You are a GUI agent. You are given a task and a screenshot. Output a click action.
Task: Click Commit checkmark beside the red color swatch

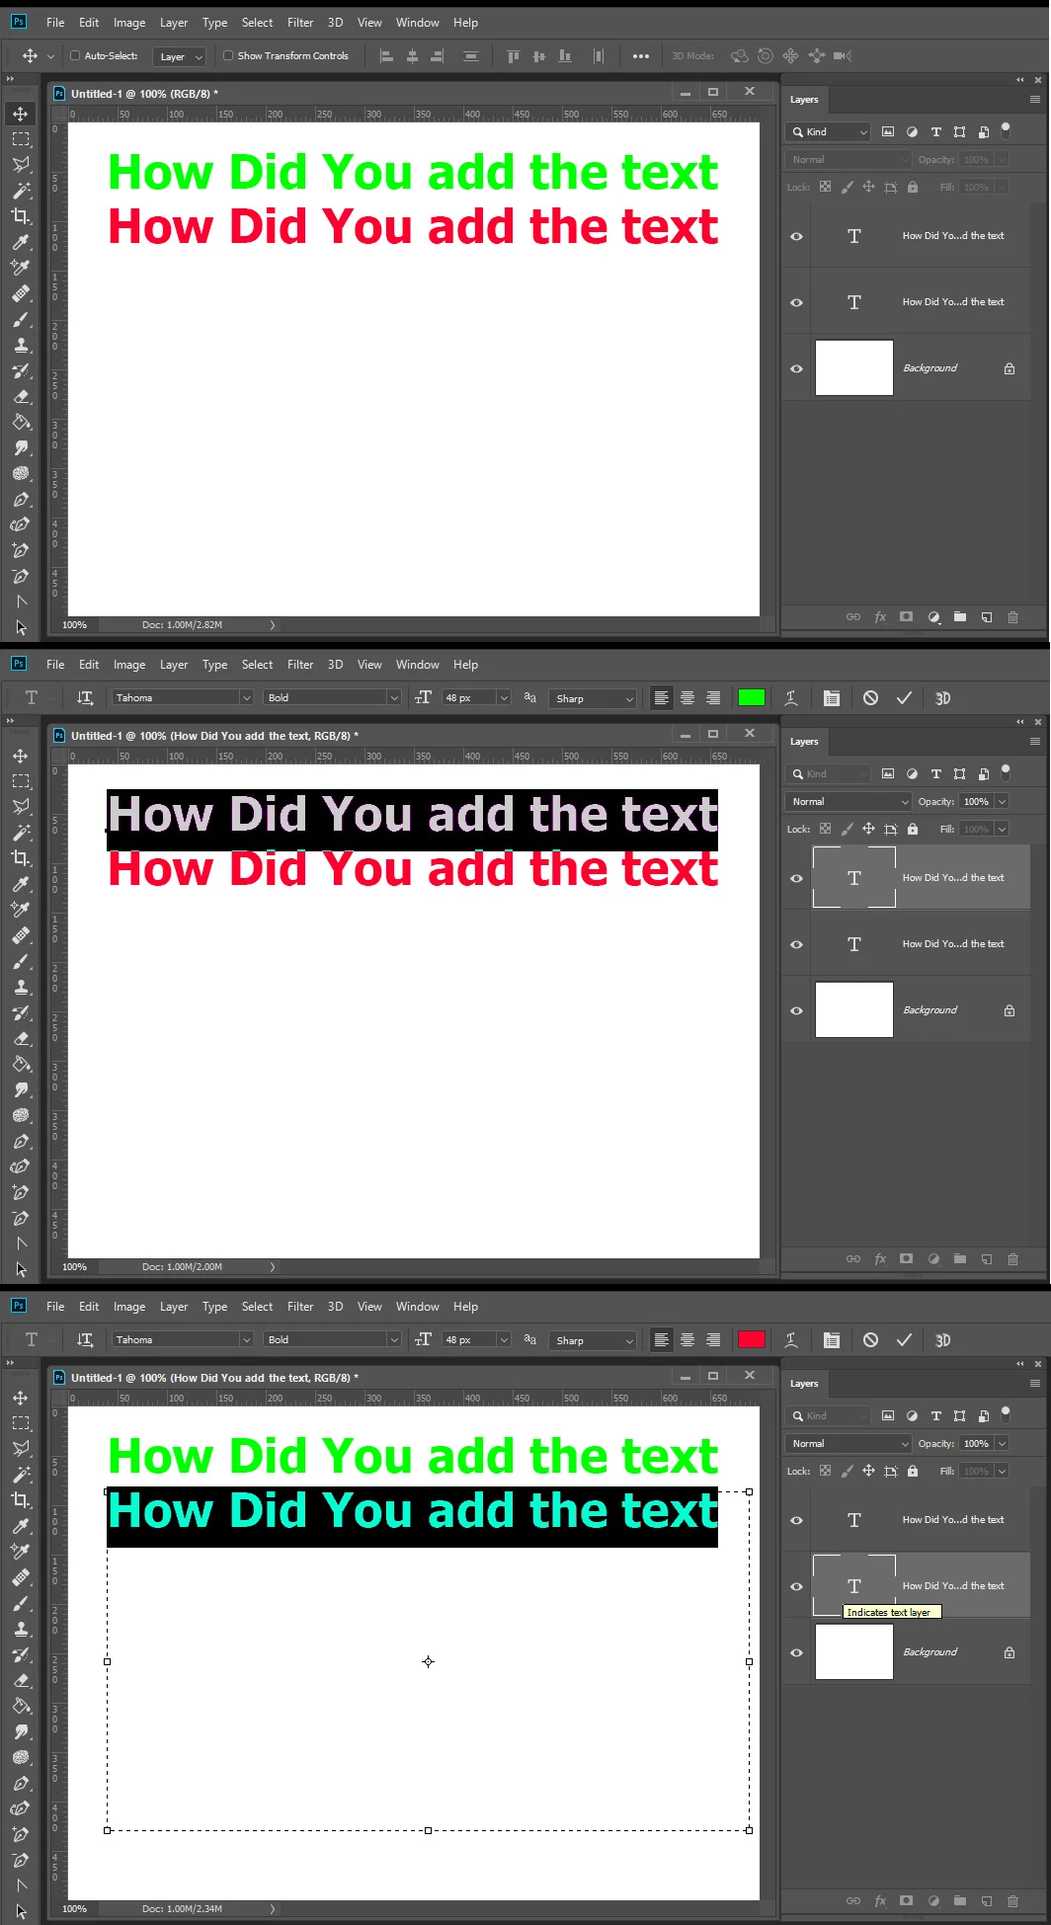pos(904,1340)
